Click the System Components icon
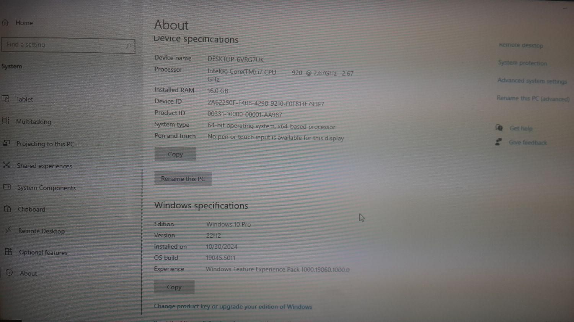 7,187
